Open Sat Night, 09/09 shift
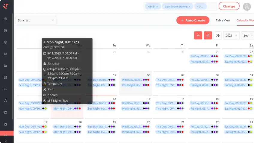 (238, 85)
